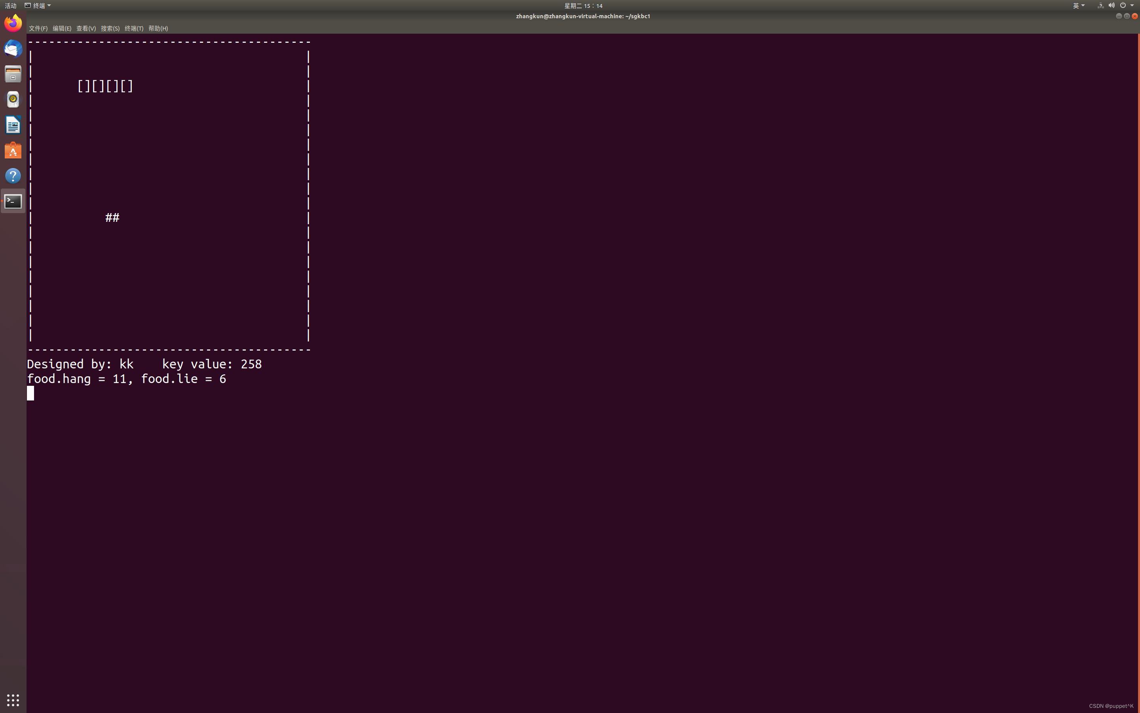Open the clock showing 星期二 15:14
Image resolution: width=1140 pixels, height=713 pixels.
[x=583, y=6]
